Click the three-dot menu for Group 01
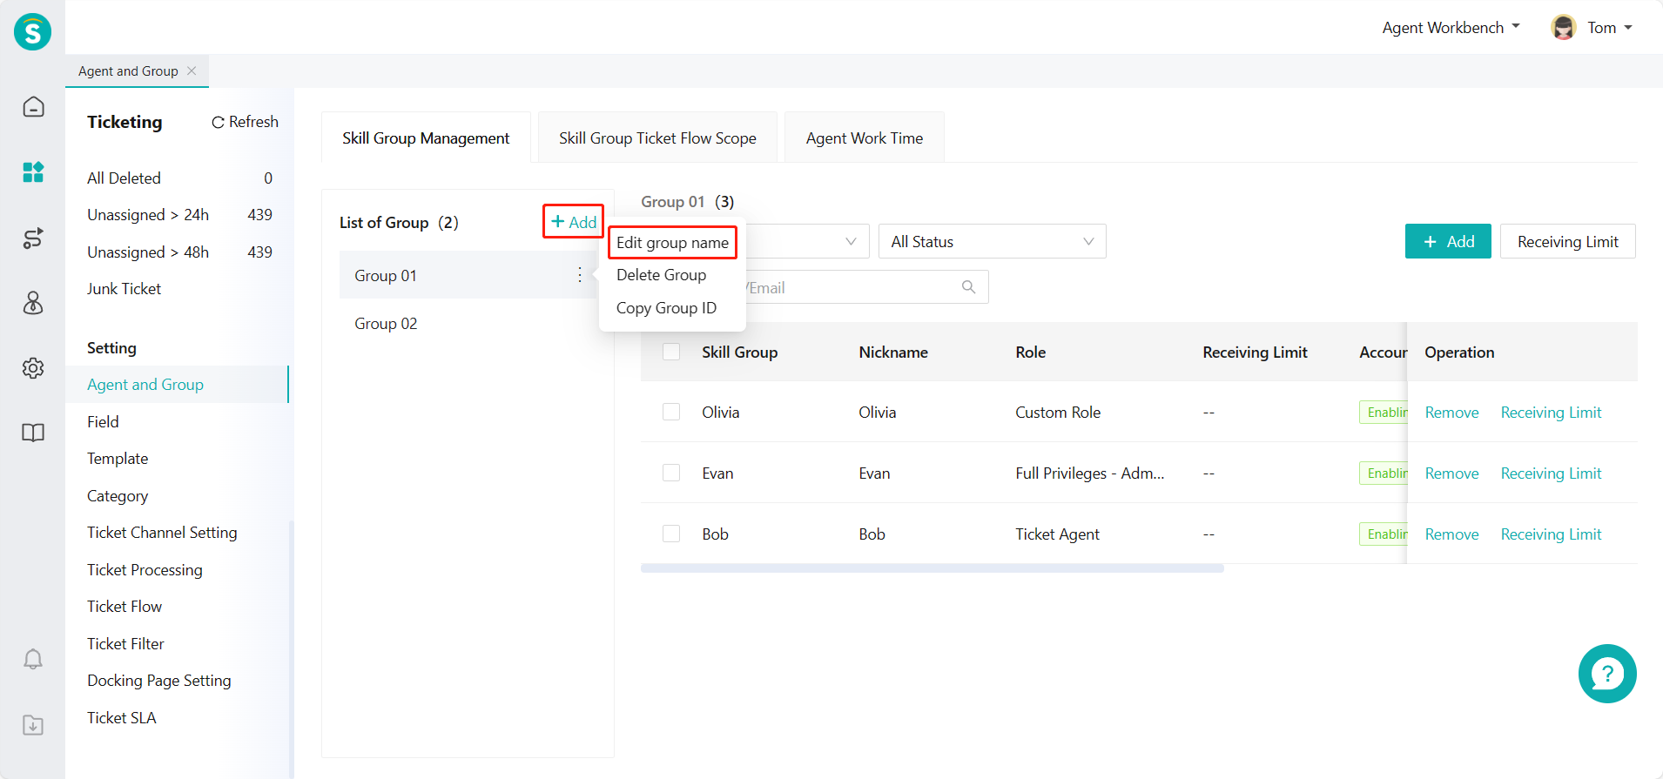This screenshot has height=779, width=1663. coord(580,275)
